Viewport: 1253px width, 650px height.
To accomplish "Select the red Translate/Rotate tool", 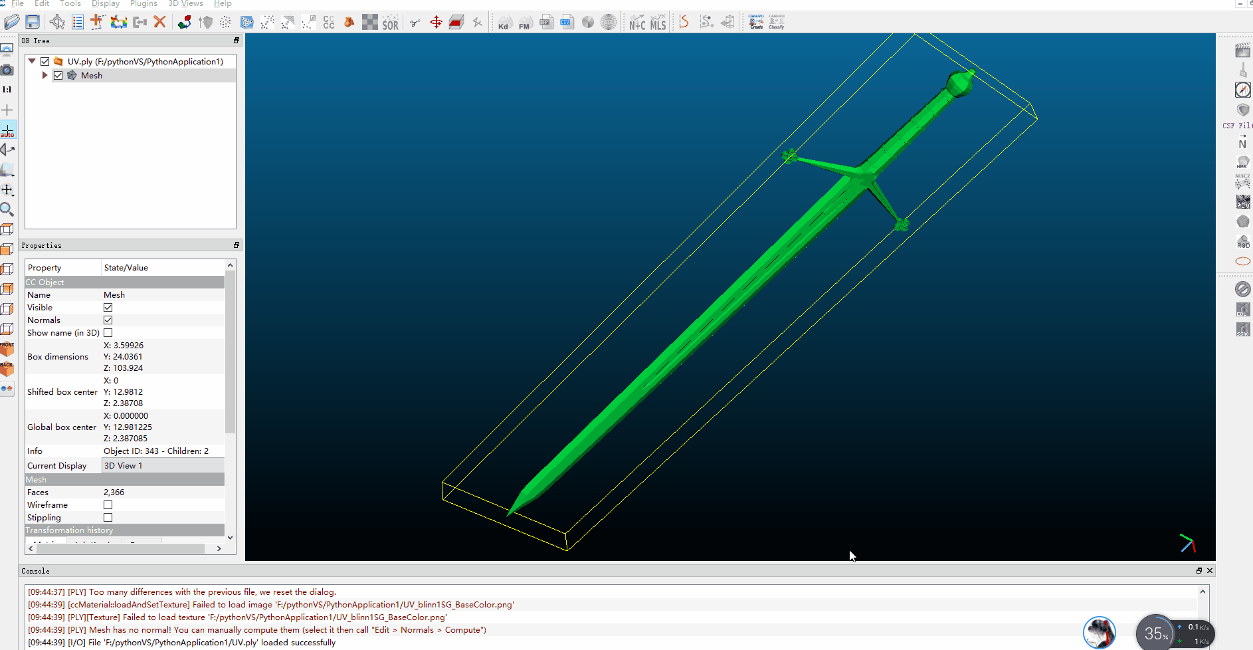I will 436,22.
